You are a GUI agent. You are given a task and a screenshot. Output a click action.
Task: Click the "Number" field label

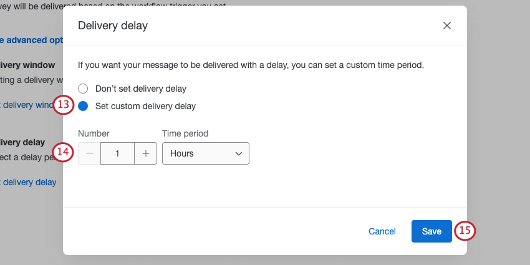[94, 133]
